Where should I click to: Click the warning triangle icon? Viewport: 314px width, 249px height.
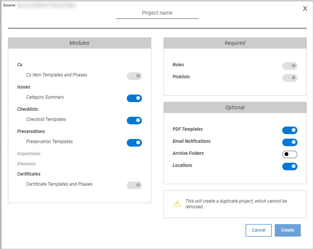[177, 204]
